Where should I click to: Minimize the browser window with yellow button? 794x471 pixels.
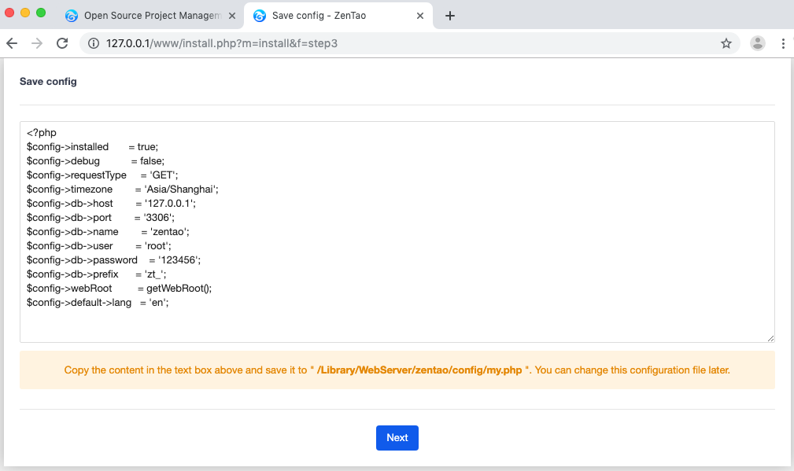tap(25, 13)
